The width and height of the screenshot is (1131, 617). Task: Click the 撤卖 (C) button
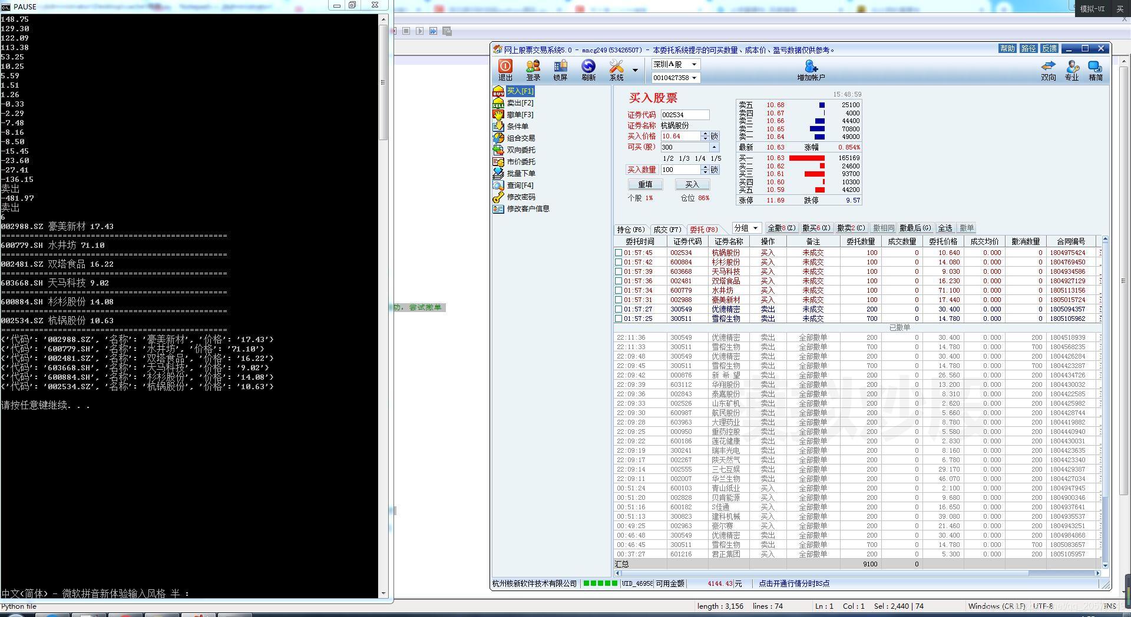pyautogui.click(x=851, y=228)
